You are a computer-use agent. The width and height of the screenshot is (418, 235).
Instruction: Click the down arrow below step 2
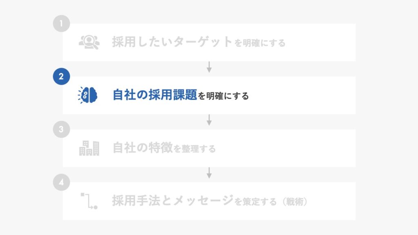click(209, 120)
